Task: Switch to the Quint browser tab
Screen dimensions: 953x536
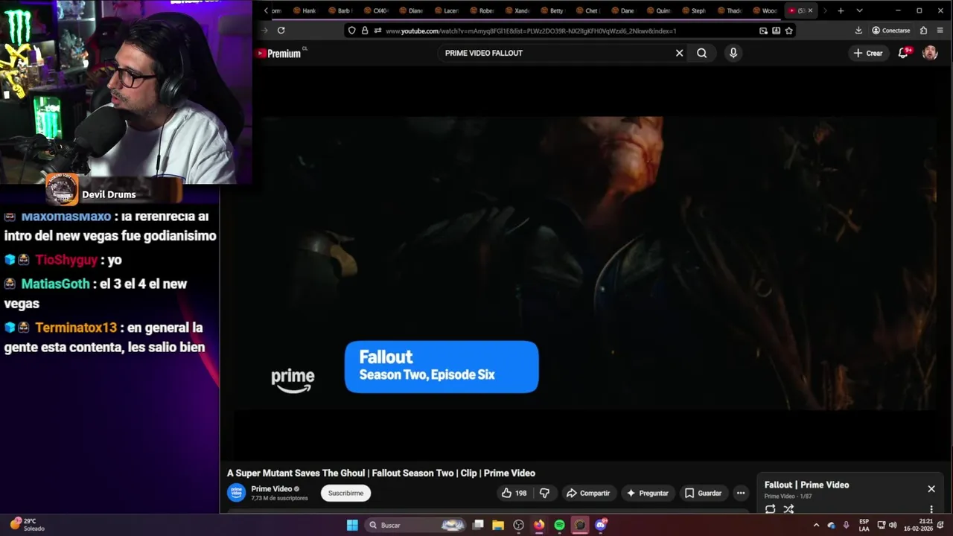Action: pyautogui.click(x=658, y=10)
